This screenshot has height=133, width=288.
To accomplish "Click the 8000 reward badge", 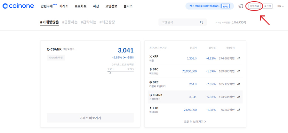I will click(225, 6).
